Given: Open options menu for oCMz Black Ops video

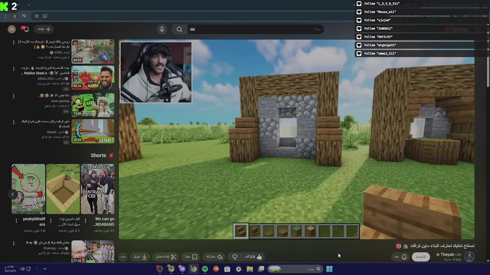Looking at the screenshot, I should coord(14,42).
